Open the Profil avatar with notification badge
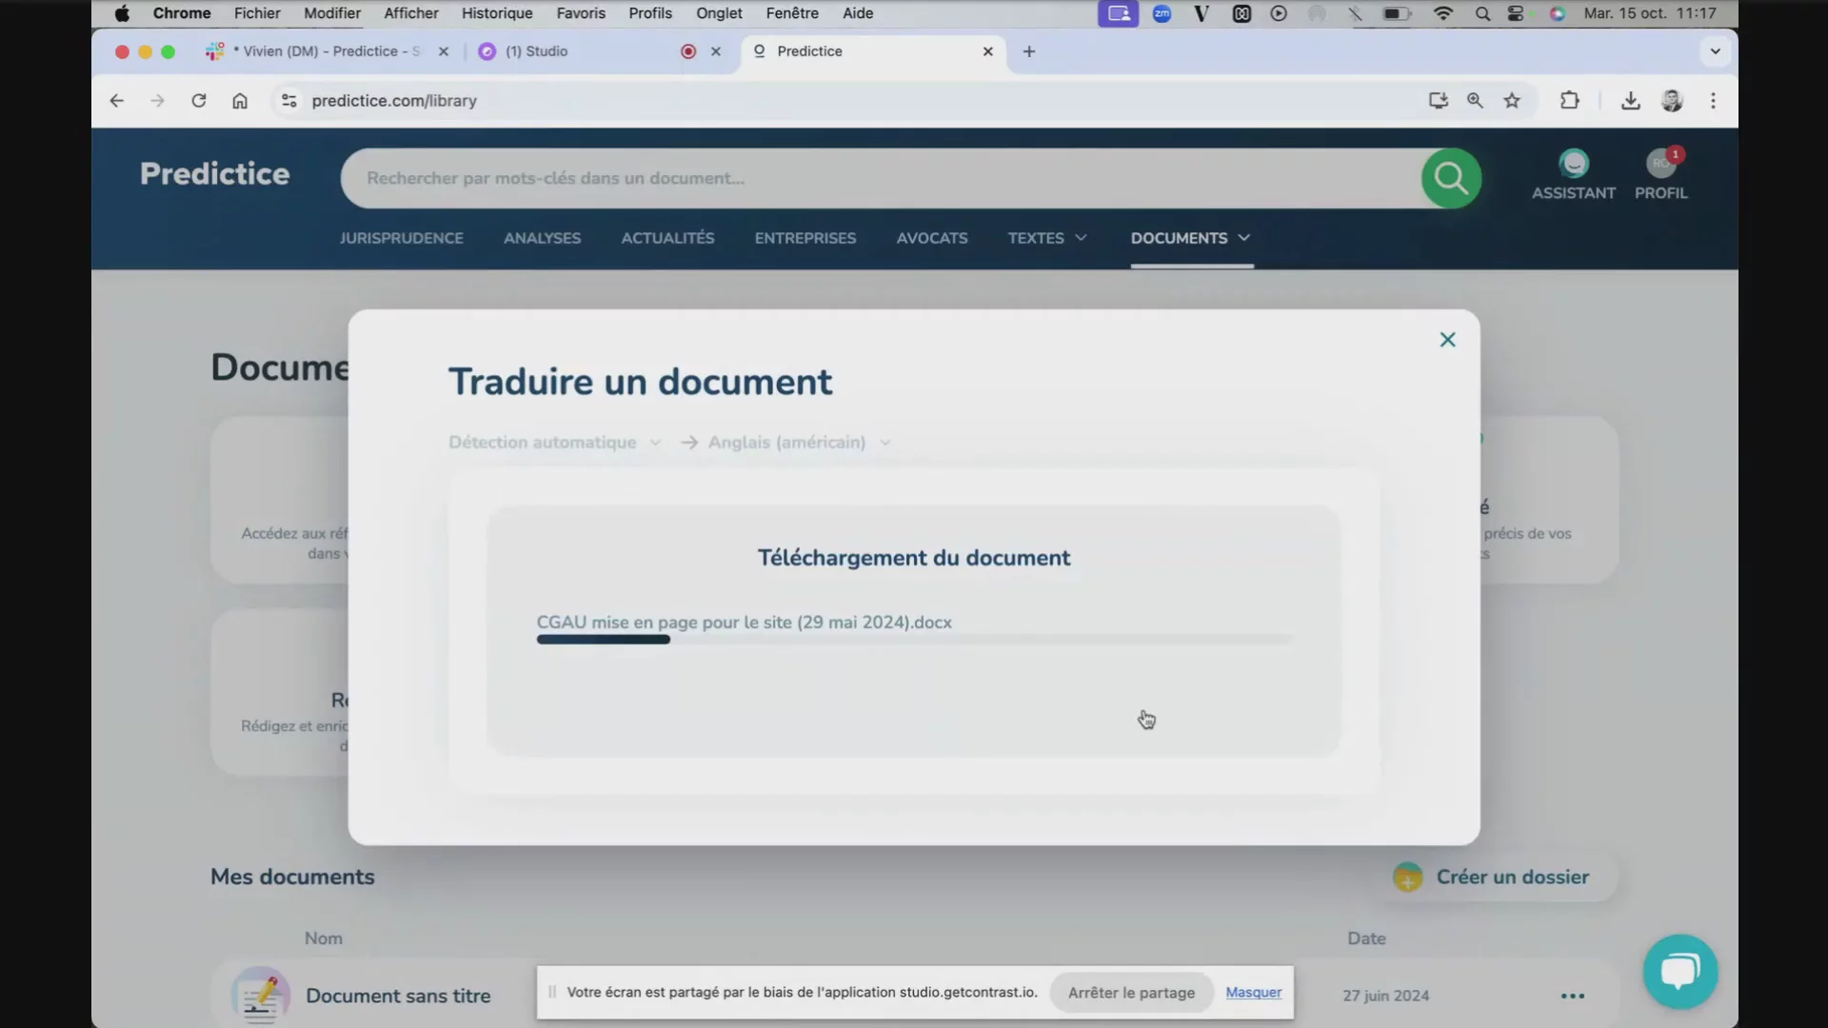The image size is (1828, 1028). pyautogui.click(x=1661, y=163)
